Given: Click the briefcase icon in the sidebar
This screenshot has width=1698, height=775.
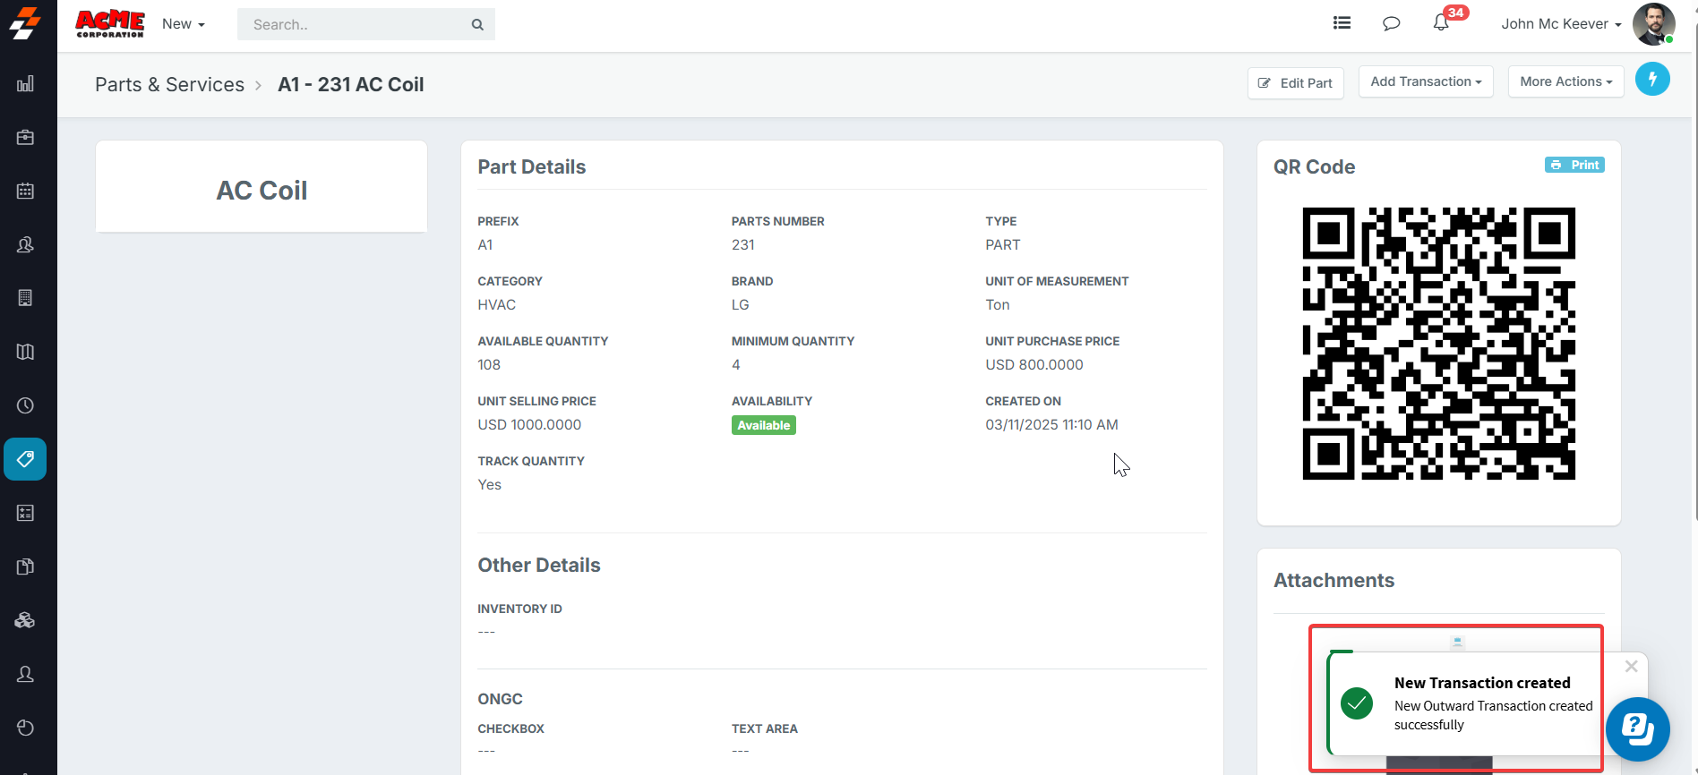Looking at the screenshot, I should tap(25, 137).
